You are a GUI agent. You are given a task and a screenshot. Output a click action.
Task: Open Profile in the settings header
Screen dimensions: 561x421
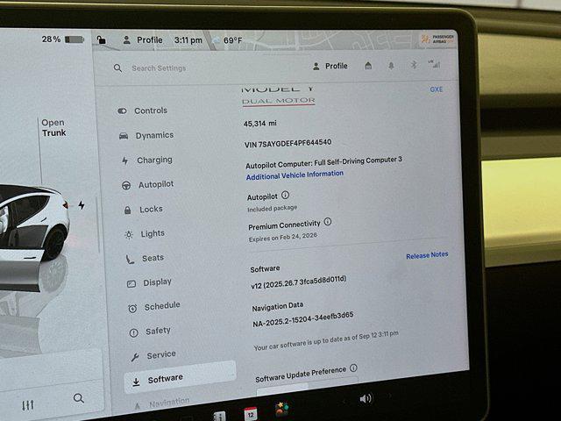(330, 67)
